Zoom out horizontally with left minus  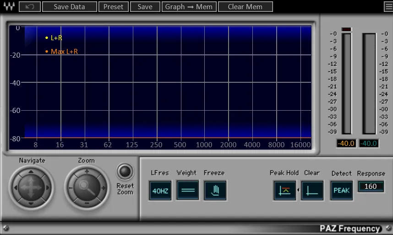71,188
